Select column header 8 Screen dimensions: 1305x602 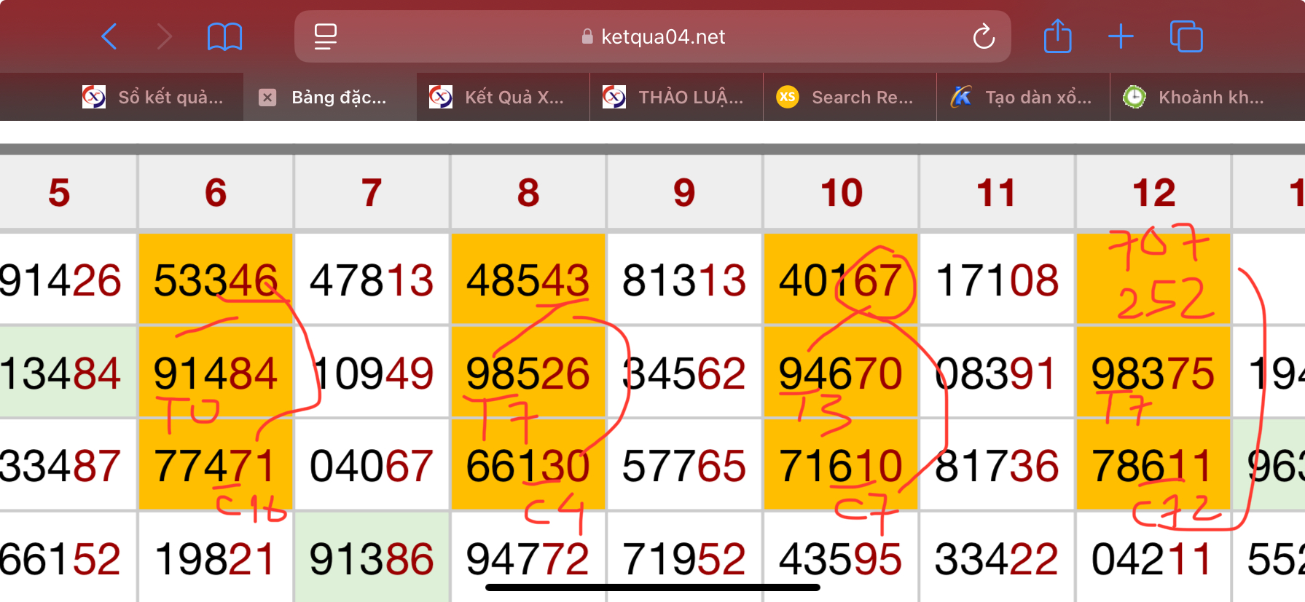[x=528, y=193]
